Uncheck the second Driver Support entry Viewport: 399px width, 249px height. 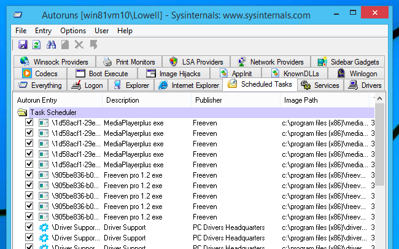[29, 237]
